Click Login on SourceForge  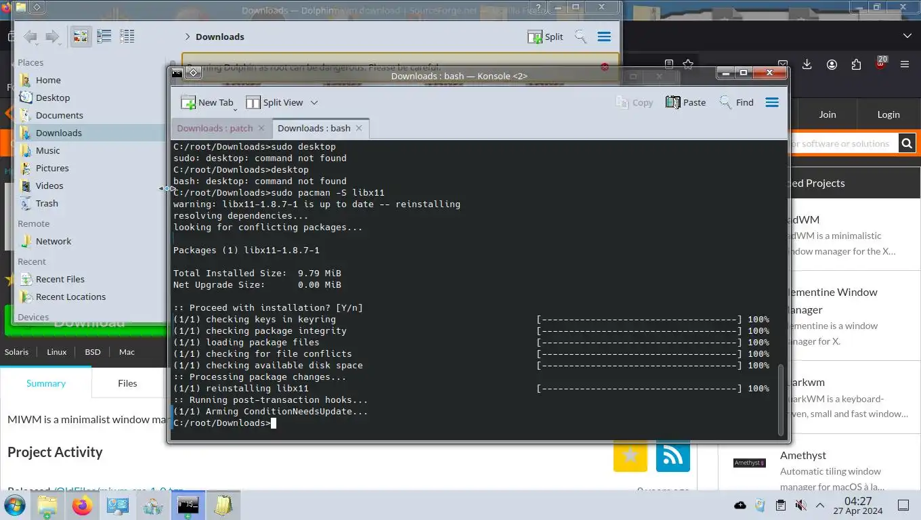(888, 114)
